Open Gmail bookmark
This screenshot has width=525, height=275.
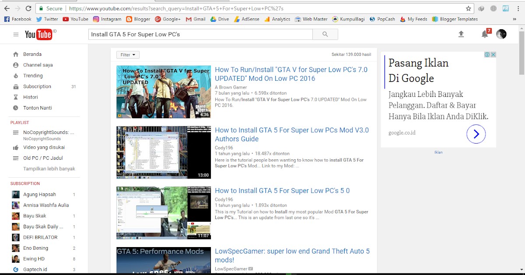point(196,19)
